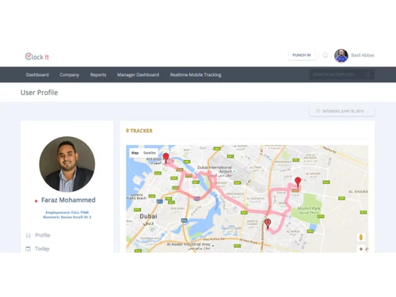The image size is (396, 297).
Task: Click the red marker at bottom of route
Action: 268,223
